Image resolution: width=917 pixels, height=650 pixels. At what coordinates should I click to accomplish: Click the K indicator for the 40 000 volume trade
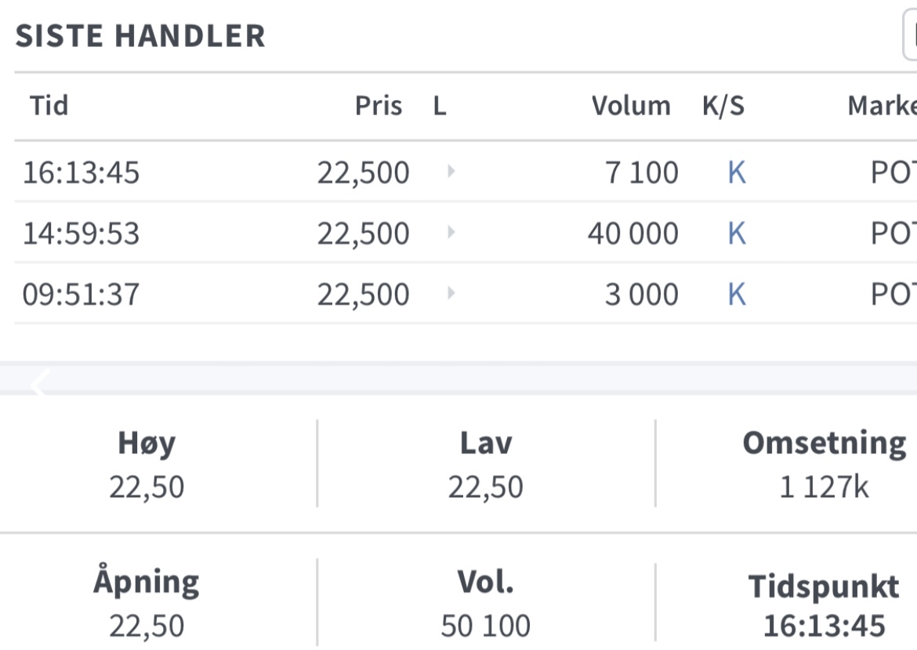[x=737, y=234]
